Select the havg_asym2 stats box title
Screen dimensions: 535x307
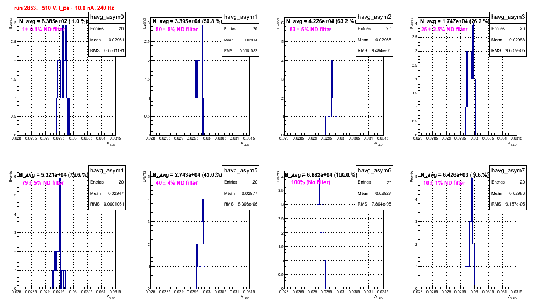pos(374,17)
